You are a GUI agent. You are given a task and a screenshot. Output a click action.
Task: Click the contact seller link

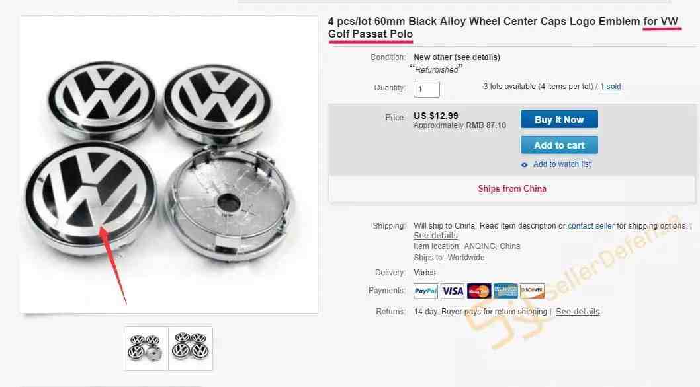[x=591, y=226]
